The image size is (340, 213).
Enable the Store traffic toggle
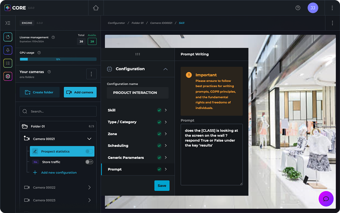coord(89,162)
